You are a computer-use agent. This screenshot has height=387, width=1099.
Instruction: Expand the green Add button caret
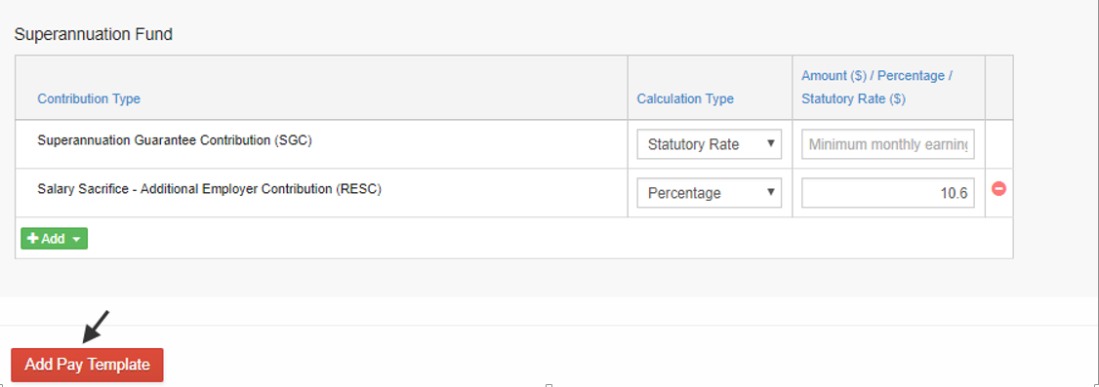[x=76, y=240]
